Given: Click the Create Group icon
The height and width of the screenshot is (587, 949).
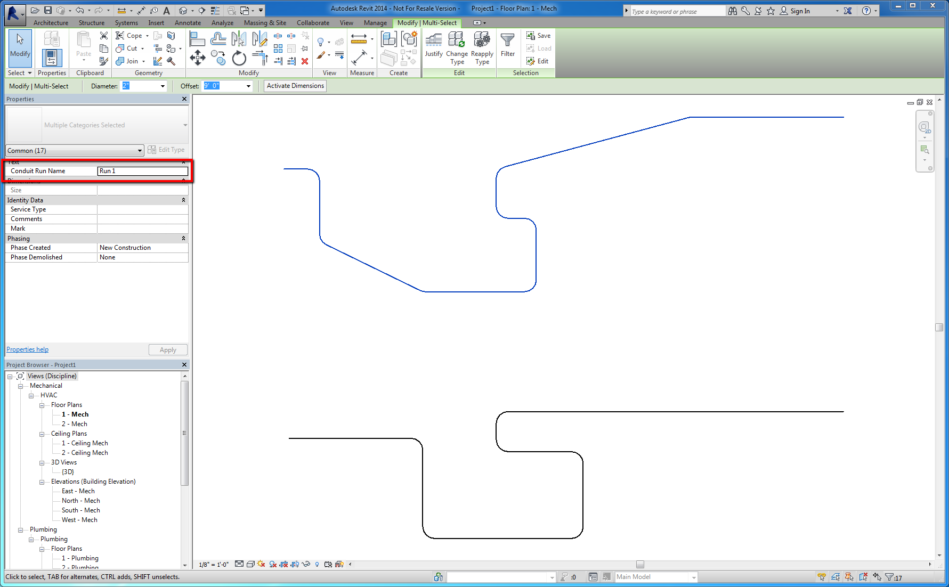Looking at the screenshot, I should [409, 39].
